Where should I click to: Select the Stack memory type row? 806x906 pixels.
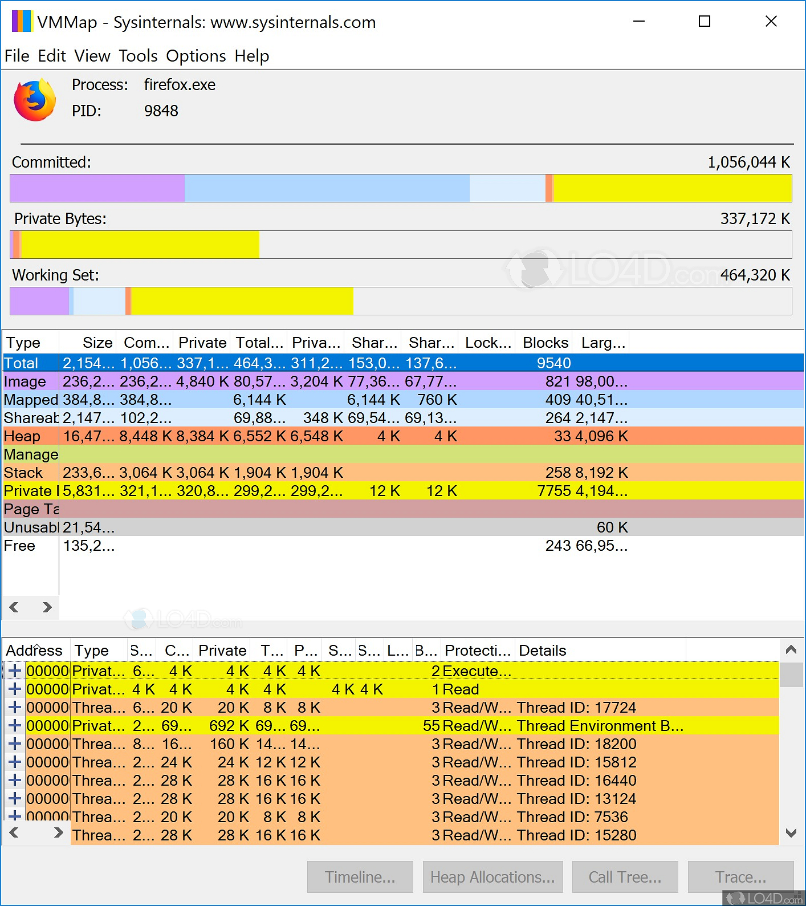coord(403,472)
